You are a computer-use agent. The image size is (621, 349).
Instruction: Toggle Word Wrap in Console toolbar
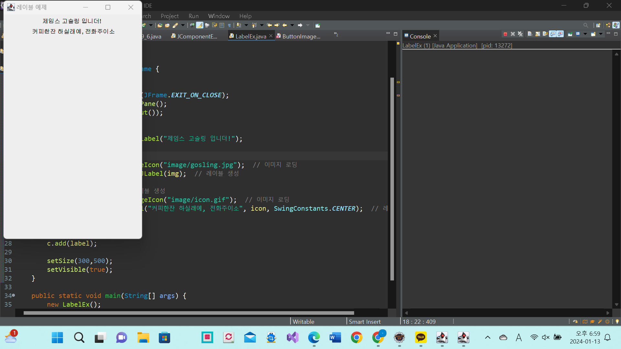point(545,34)
